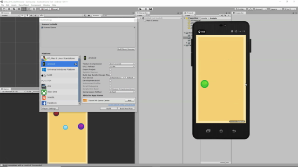Viewport: 298px width, 167px height.
Task: Tap the phone Home button
Action: click(221, 131)
